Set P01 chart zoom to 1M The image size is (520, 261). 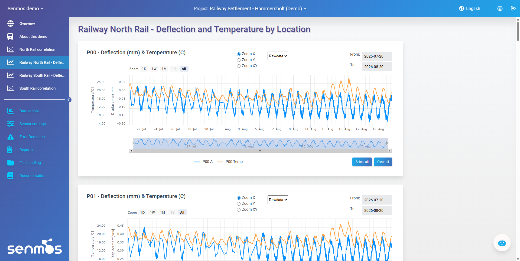pos(162,213)
